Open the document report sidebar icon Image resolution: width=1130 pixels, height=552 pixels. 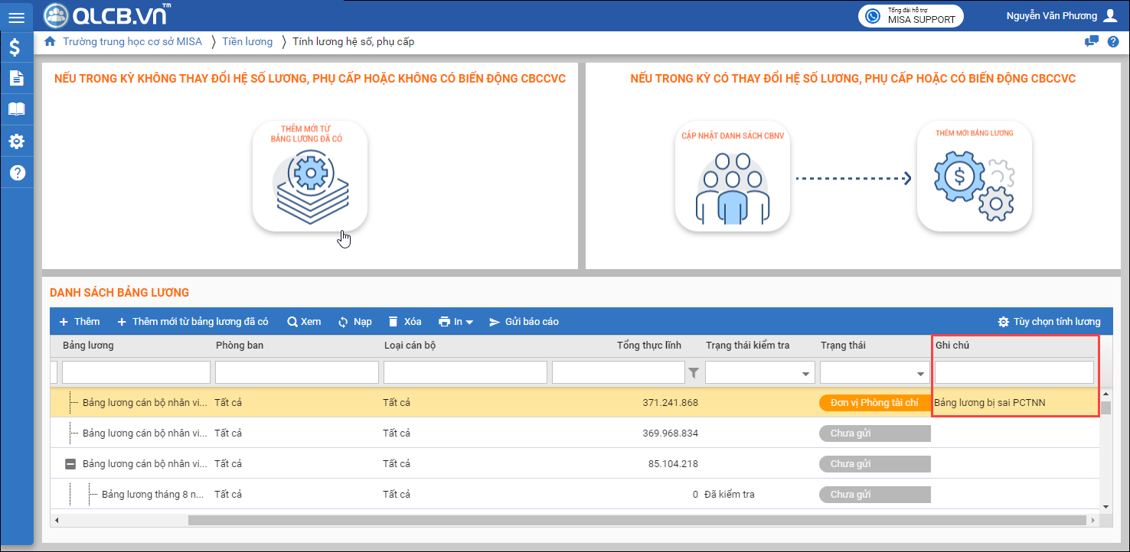tap(16, 78)
